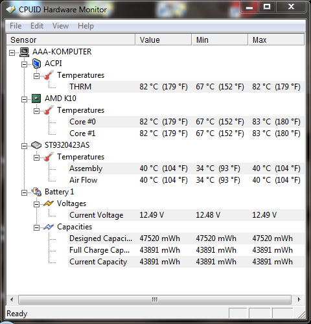Click the AAA-KOMPUTER computer icon
Screen dimensions: 311x324
coord(25,52)
